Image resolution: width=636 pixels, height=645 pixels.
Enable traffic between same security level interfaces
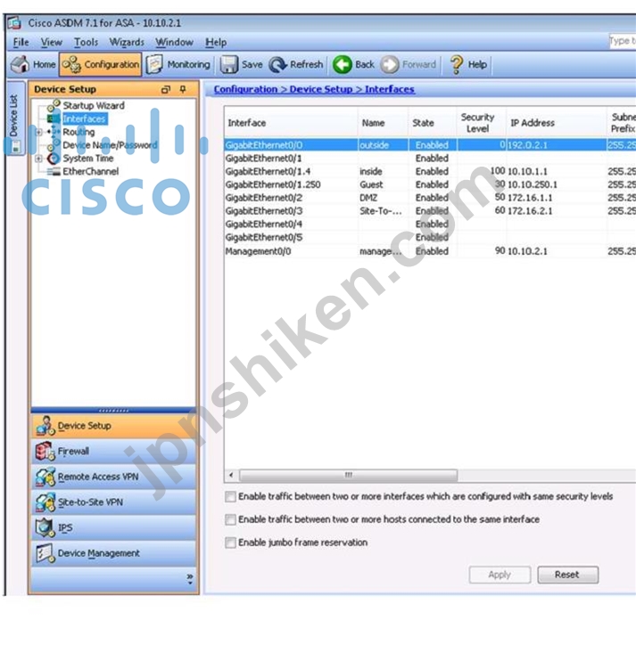click(231, 496)
